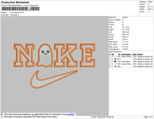Click the barcode under the worksheet title
Viewport: 154px width, 119px height.
[21, 9]
